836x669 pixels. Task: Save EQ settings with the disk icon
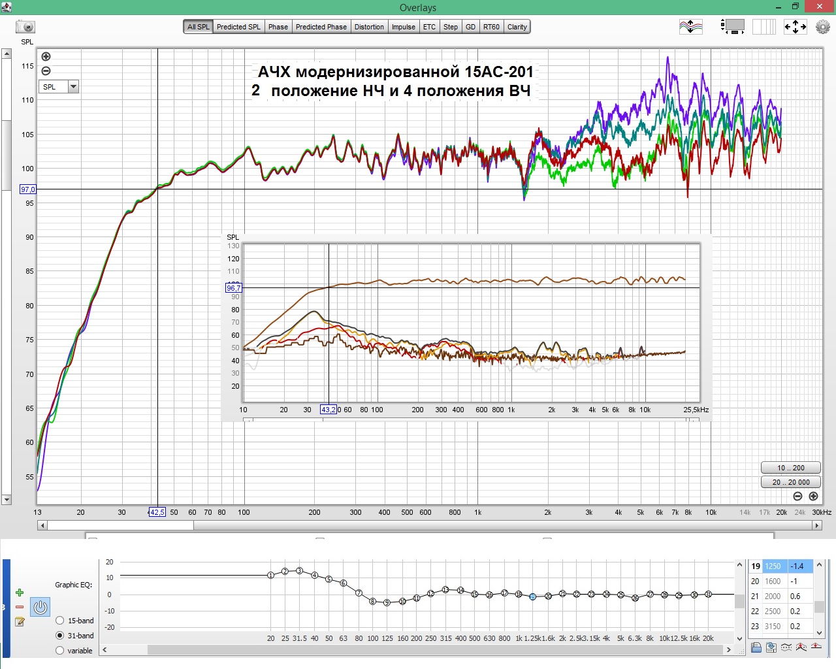[x=756, y=647]
